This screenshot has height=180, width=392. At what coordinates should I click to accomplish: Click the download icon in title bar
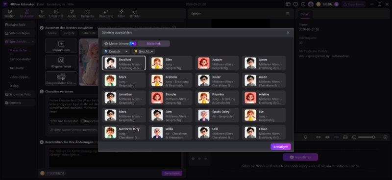pos(303,4)
